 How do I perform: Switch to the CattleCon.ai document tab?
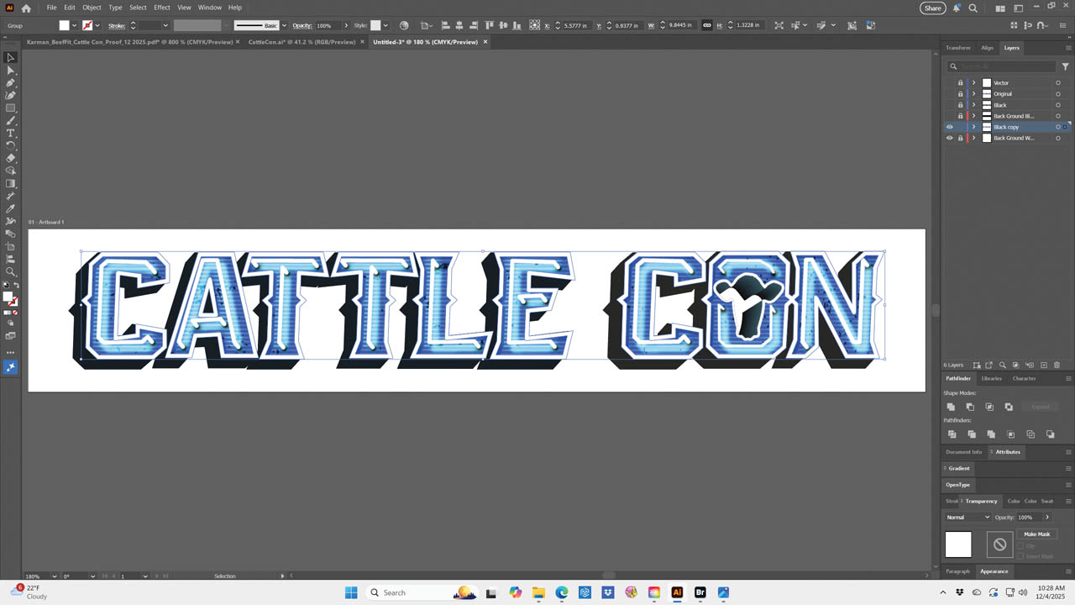click(x=302, y=42)
